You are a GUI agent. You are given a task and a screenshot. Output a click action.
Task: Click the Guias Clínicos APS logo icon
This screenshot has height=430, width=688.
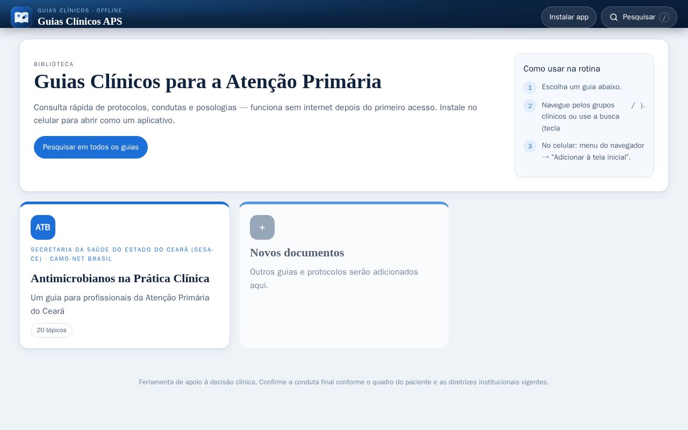21,17
